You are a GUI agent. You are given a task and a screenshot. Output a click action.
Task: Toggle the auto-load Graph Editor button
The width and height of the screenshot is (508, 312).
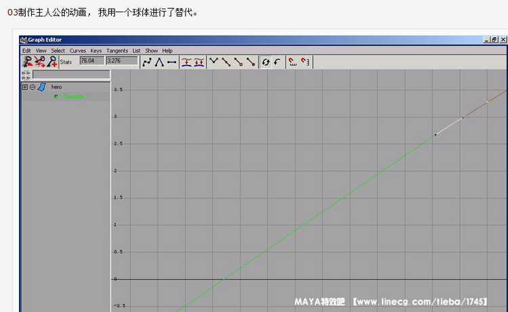[266, 62]
